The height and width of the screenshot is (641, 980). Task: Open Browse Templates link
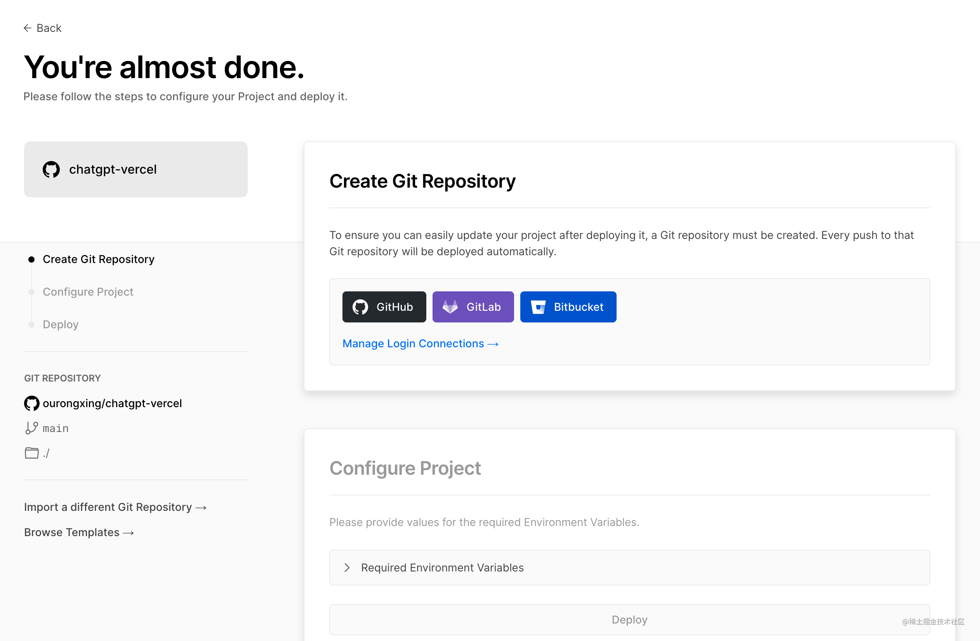pos(79,532)
